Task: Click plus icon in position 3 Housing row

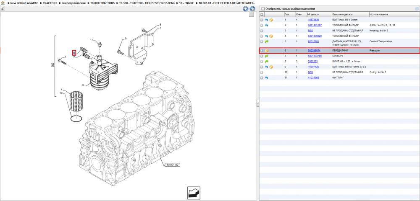Action: (x=262, y=31)
